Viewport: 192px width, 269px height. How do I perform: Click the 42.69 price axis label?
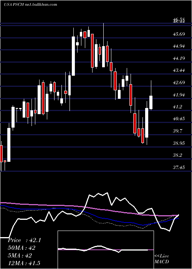[x=179, y=83]
